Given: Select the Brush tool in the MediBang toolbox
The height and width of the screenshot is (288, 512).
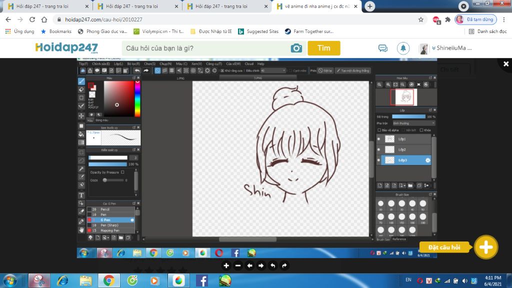Looking at the screenshot, I should [x=81, y=81].
